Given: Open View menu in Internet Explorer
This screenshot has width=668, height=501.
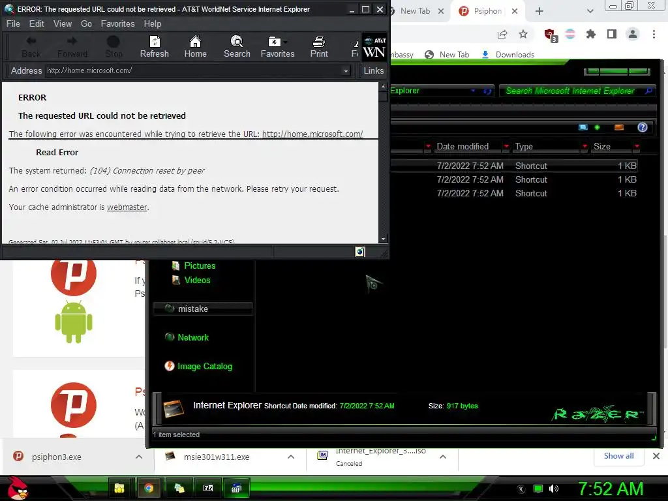Looking at the screenshot, I should click(63, 24).
